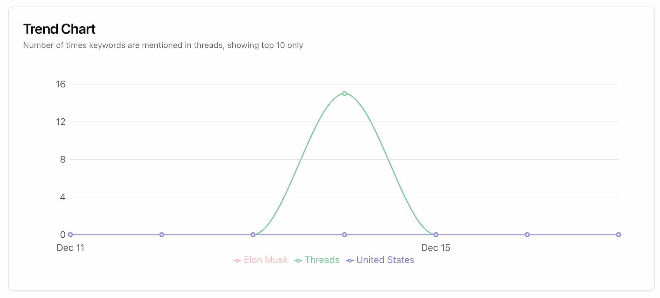Select the data point right after Dec 15
The height and width of the screenshot is (298, 660).
point(527,234)
